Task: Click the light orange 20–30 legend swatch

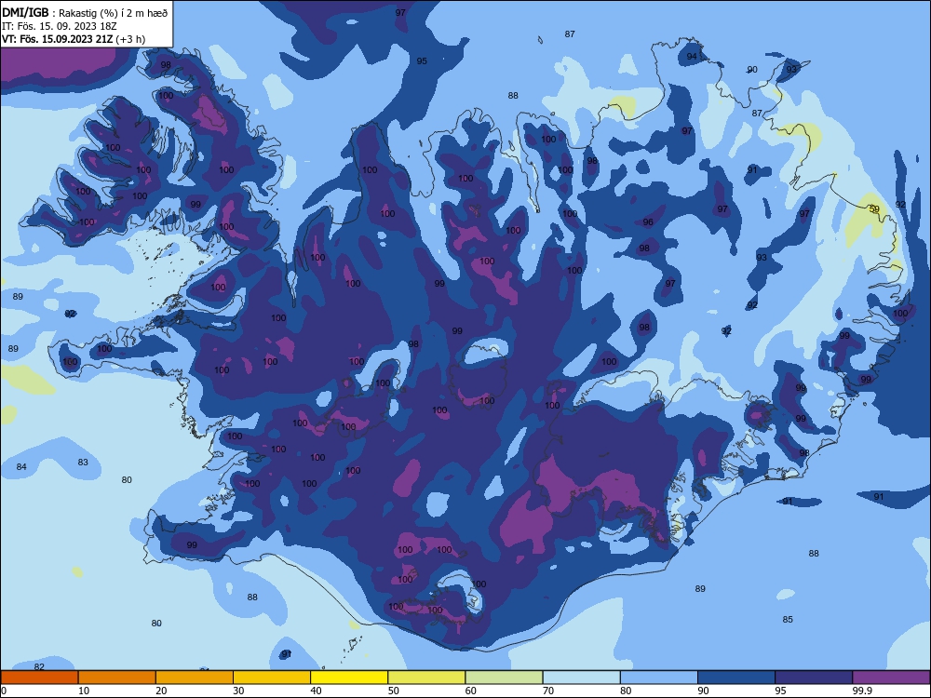Action: 195,678
